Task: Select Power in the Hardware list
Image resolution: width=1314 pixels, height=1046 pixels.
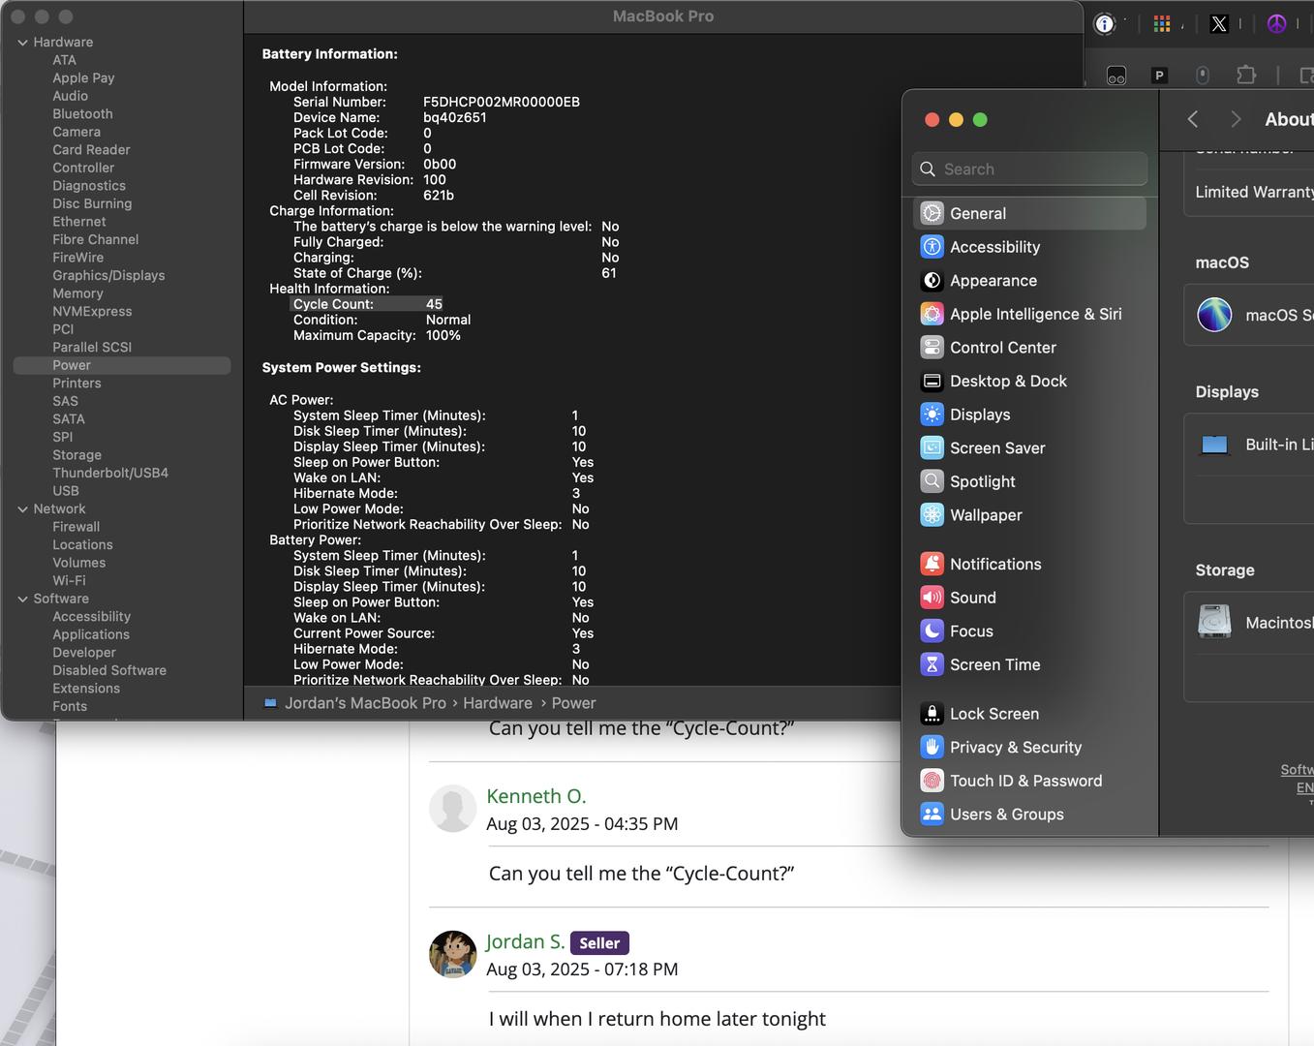Action: [x=122, y=365]
